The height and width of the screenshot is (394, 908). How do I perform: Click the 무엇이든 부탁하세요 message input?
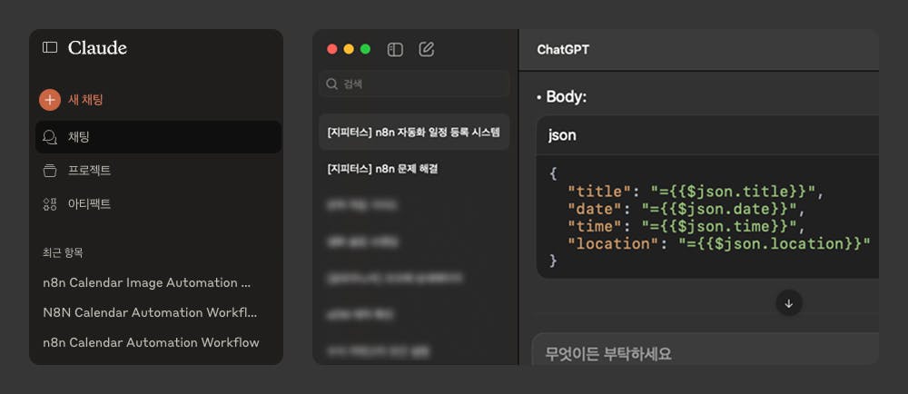706,349
